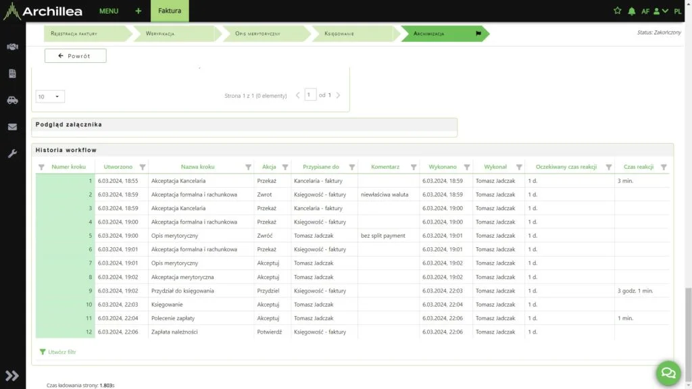Expand the left sidebar with double chevron
692x389 pixels.
click(12, 375)
